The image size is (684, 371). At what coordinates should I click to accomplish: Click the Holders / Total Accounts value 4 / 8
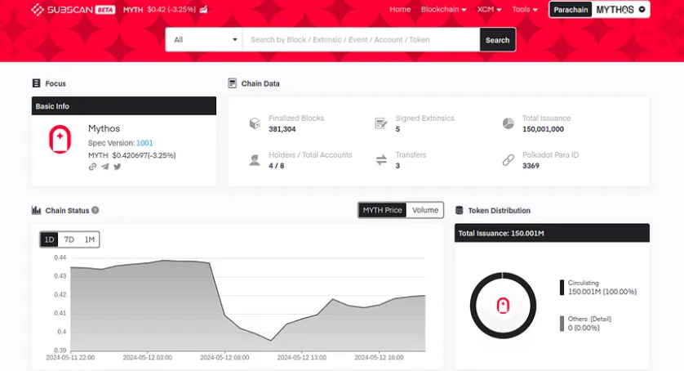pos(276,166)
